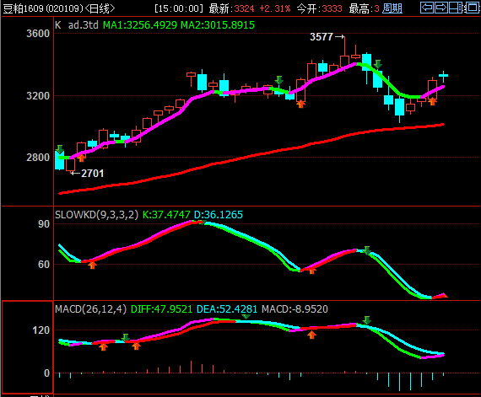
Task: Click the small green arrow in early MACD
Action: coord(125,337)
